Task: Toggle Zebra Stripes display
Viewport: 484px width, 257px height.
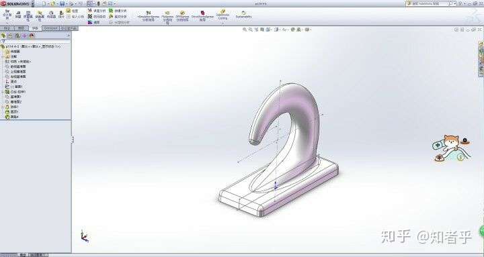Action: [x=97, y=16]
